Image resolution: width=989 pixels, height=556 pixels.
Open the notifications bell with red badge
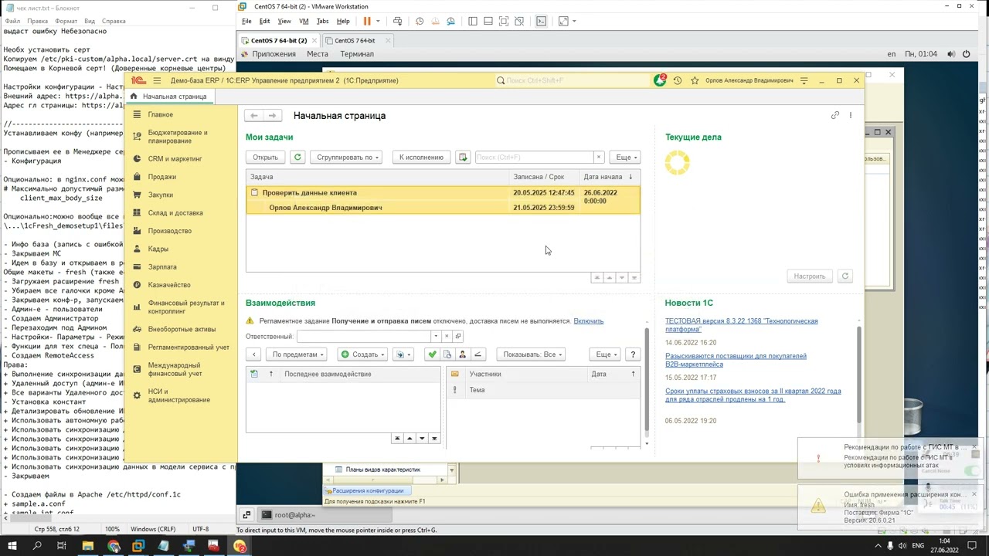(660, 80)
